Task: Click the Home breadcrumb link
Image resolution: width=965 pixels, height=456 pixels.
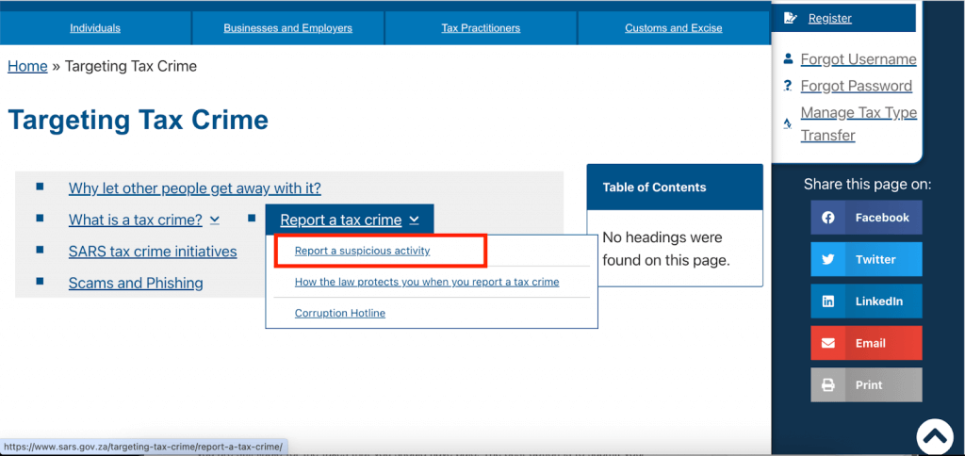Action: click(x=27, y=66)
